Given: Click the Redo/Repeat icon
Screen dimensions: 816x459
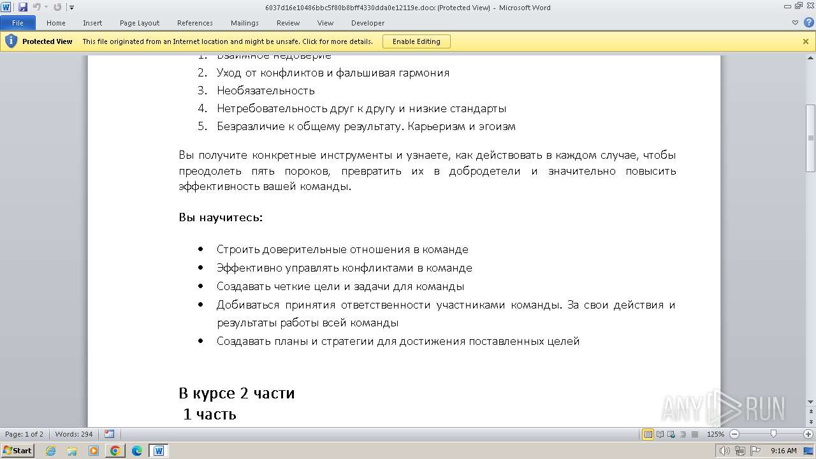Looking at the screenshot, I should (57, 7).
